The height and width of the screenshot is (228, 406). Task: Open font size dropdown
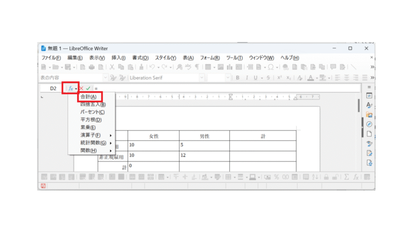[227, 78]
